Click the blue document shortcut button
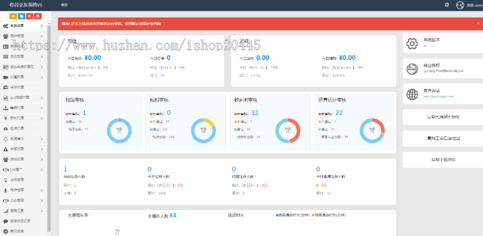 coord(21,16)
